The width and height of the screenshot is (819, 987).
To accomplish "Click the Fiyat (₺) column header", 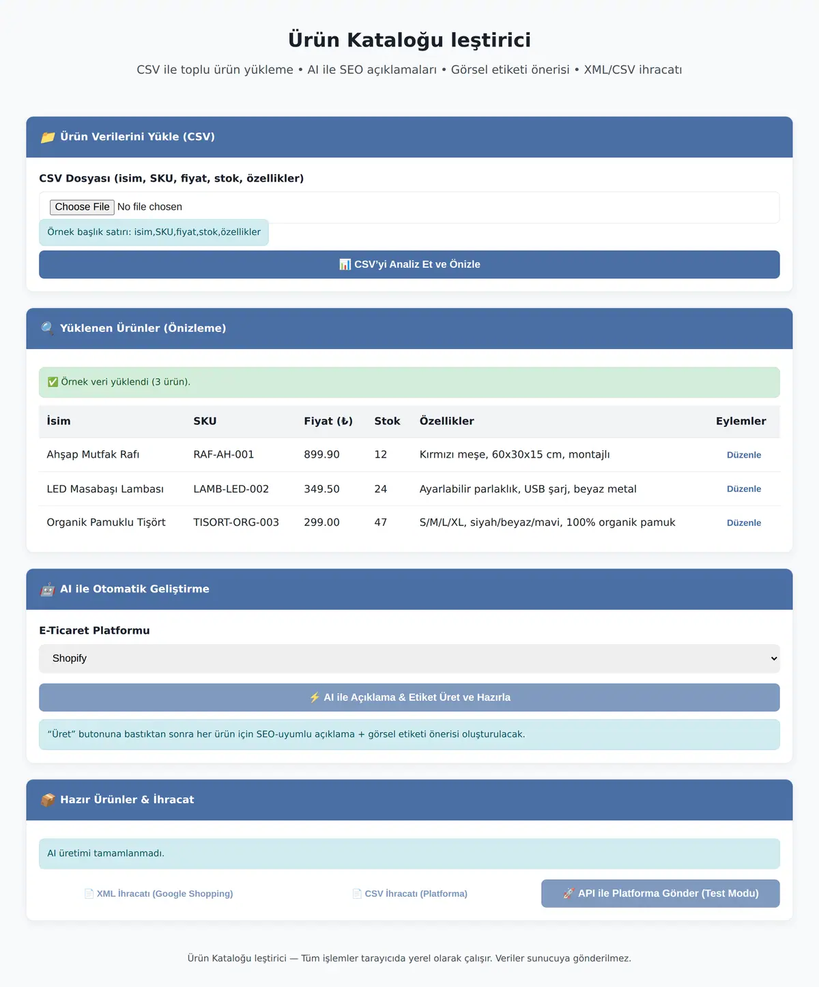I will [328, 421].
